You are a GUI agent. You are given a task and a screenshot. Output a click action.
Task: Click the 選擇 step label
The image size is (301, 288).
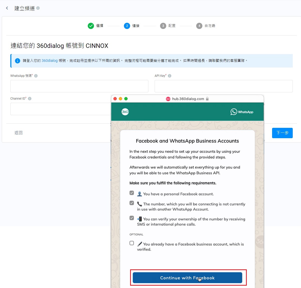pyautogui.click(x=100, y=26)
